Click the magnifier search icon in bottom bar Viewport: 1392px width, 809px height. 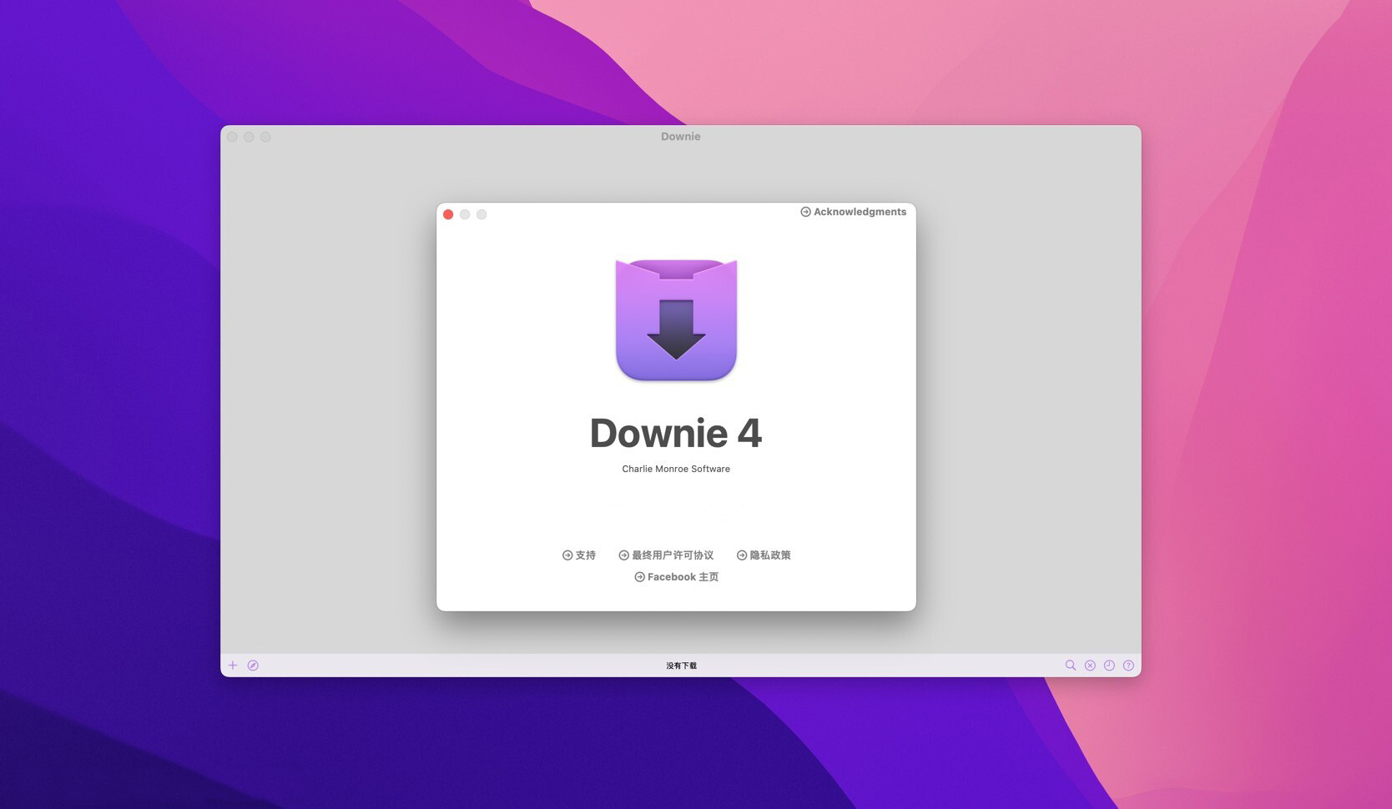click(x=1070, y=666)
